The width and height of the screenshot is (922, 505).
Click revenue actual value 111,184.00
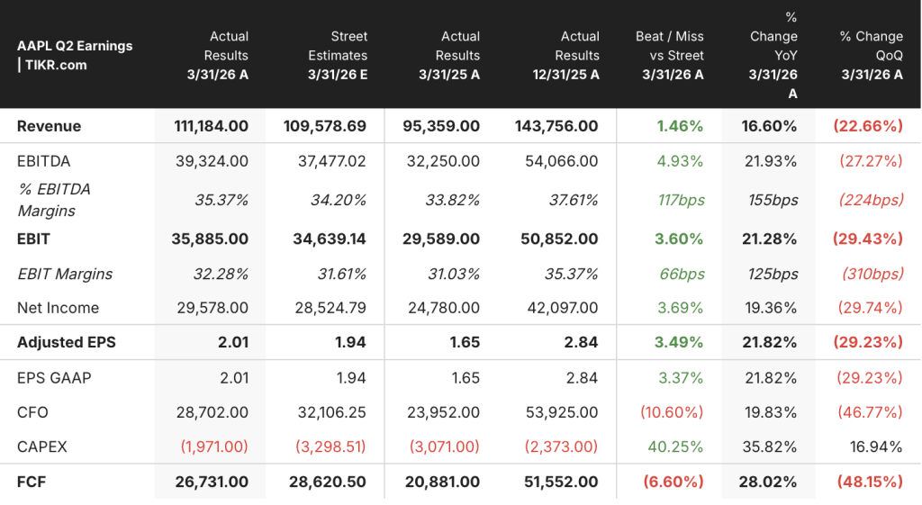pyautogui.click(x=211, y=126)
